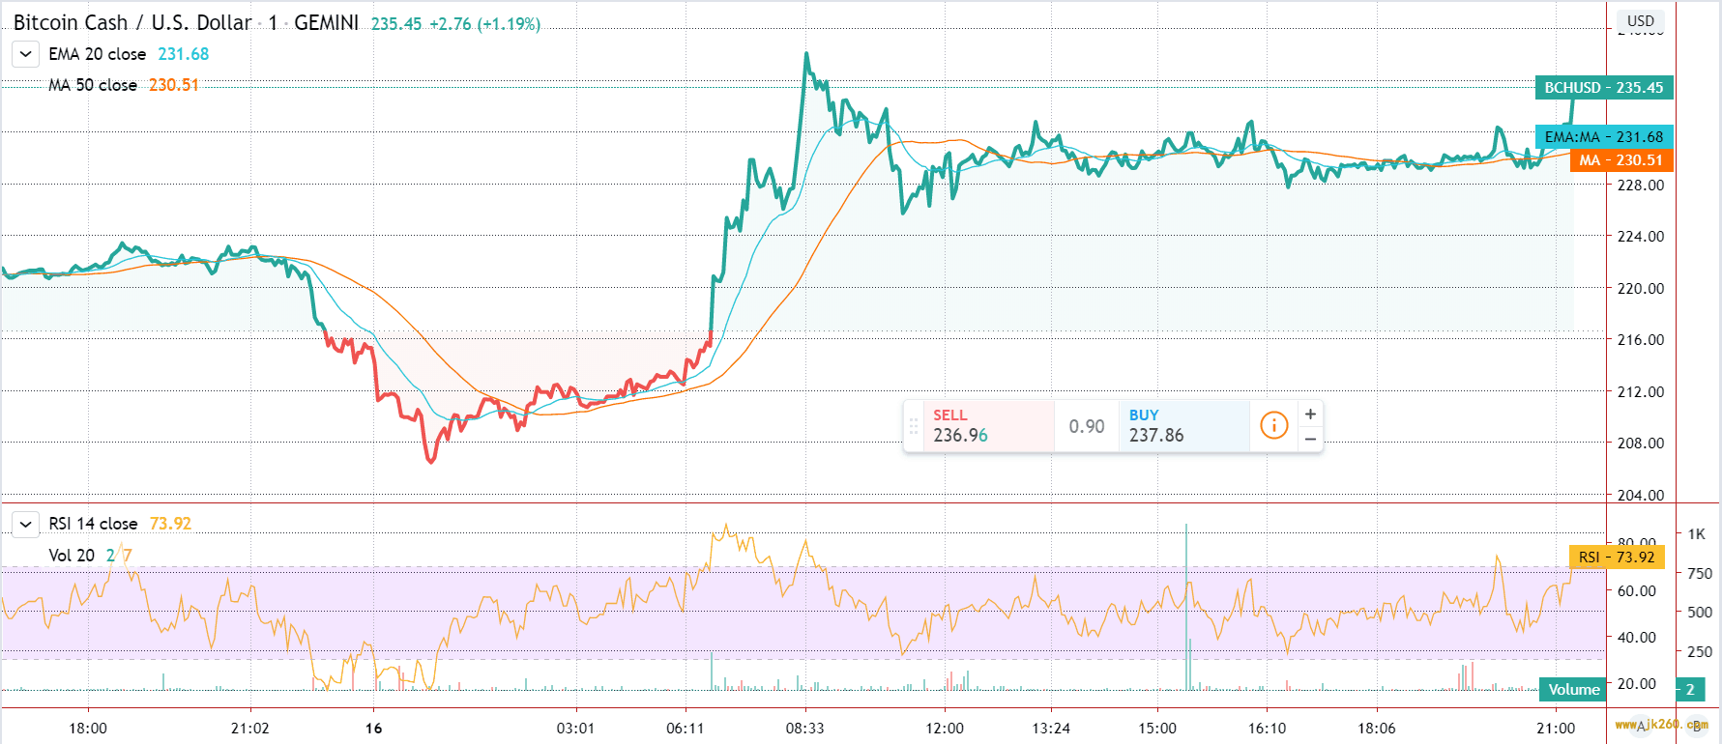Click the teal Volume label tag
Image resolution: width=1722 pixels, height=744 pixels.
click(1573, 689)
